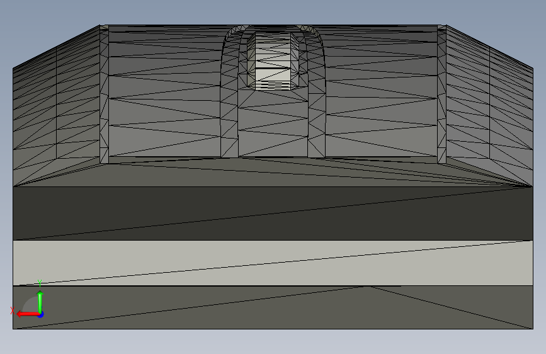The image size is (546, 354).
Task: Select the hexagonal hole at model top
Action: (273, 61)
